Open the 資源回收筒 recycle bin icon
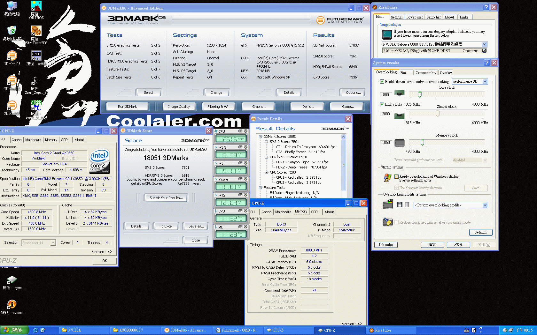Screen dimensions: 537x335 pos(12,33)
